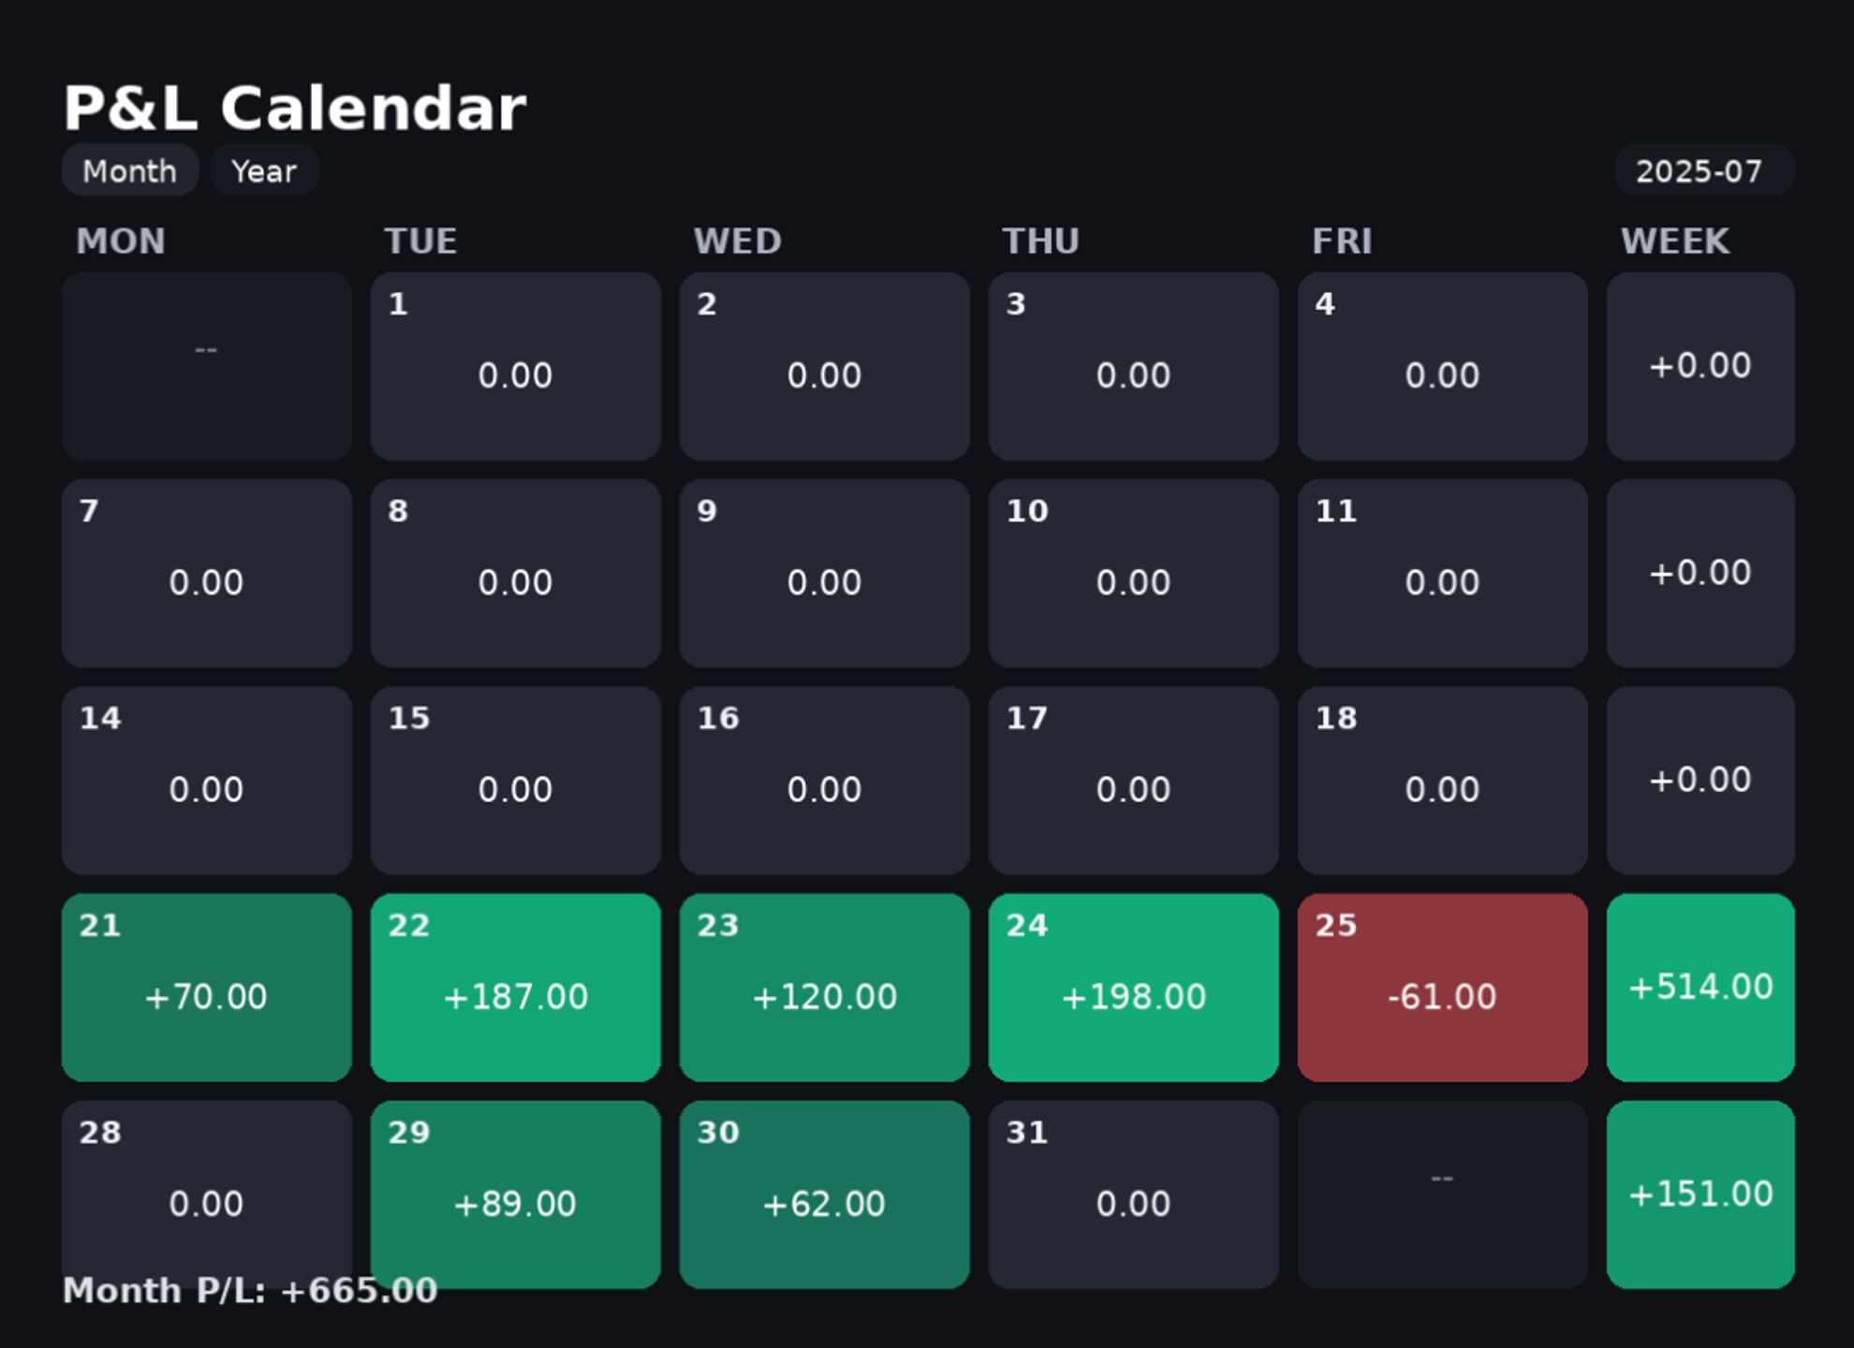The width and height of the screenshot is (1854, 1348).
Task: Switch to the Year view tab
Action: [265, 170]
